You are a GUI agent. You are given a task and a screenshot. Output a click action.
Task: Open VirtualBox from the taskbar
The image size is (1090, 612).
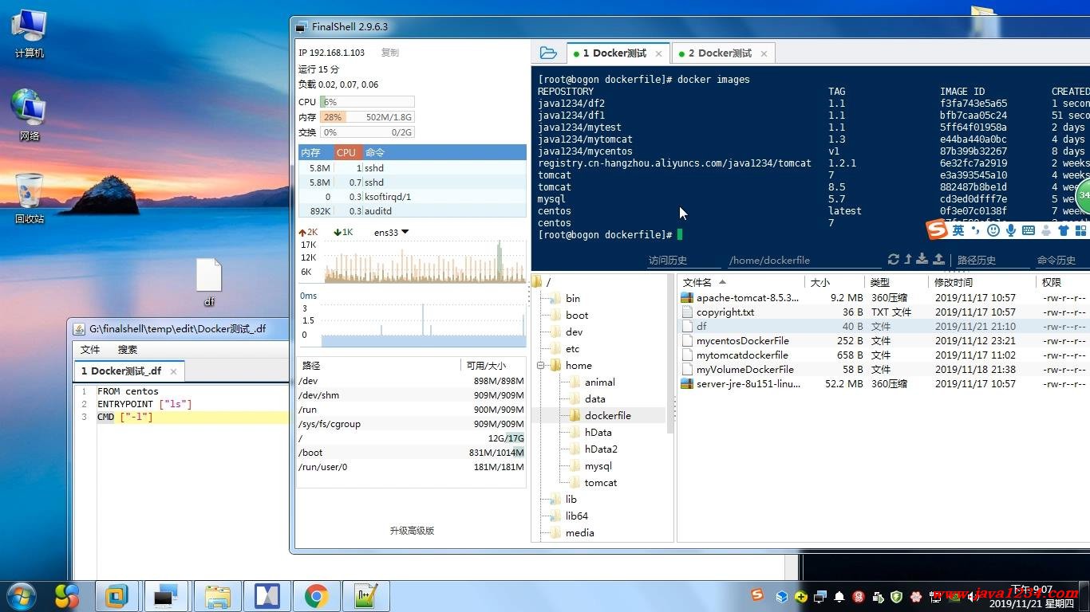pyautogui.click(x=117, y=596)
